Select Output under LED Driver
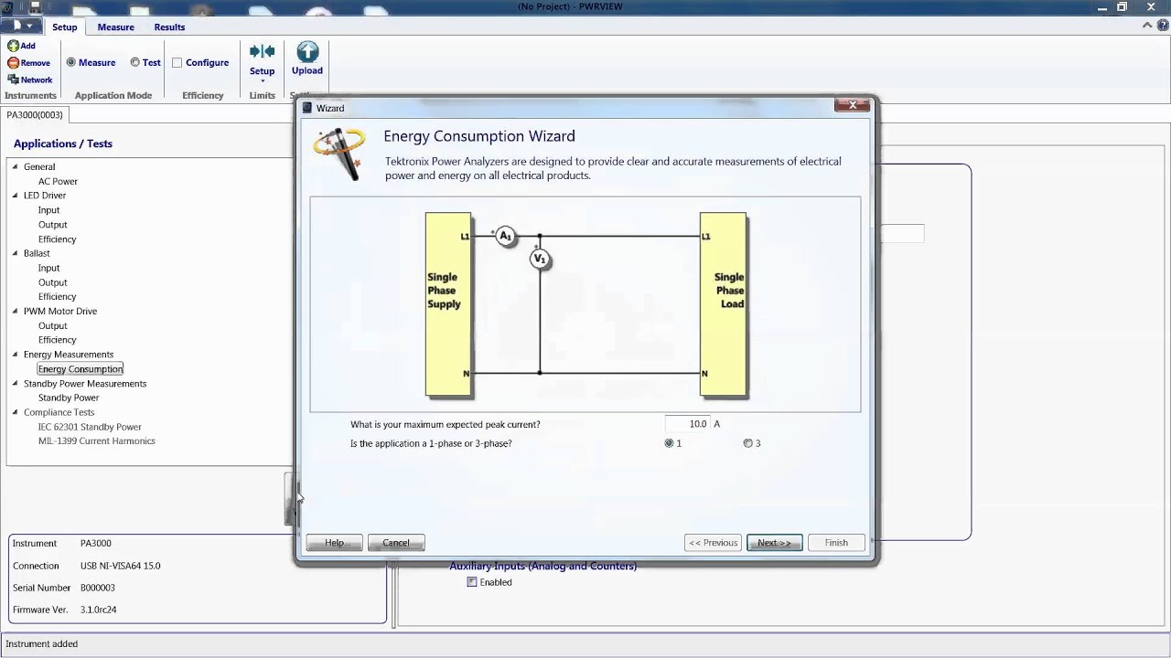 coord(52,225)
